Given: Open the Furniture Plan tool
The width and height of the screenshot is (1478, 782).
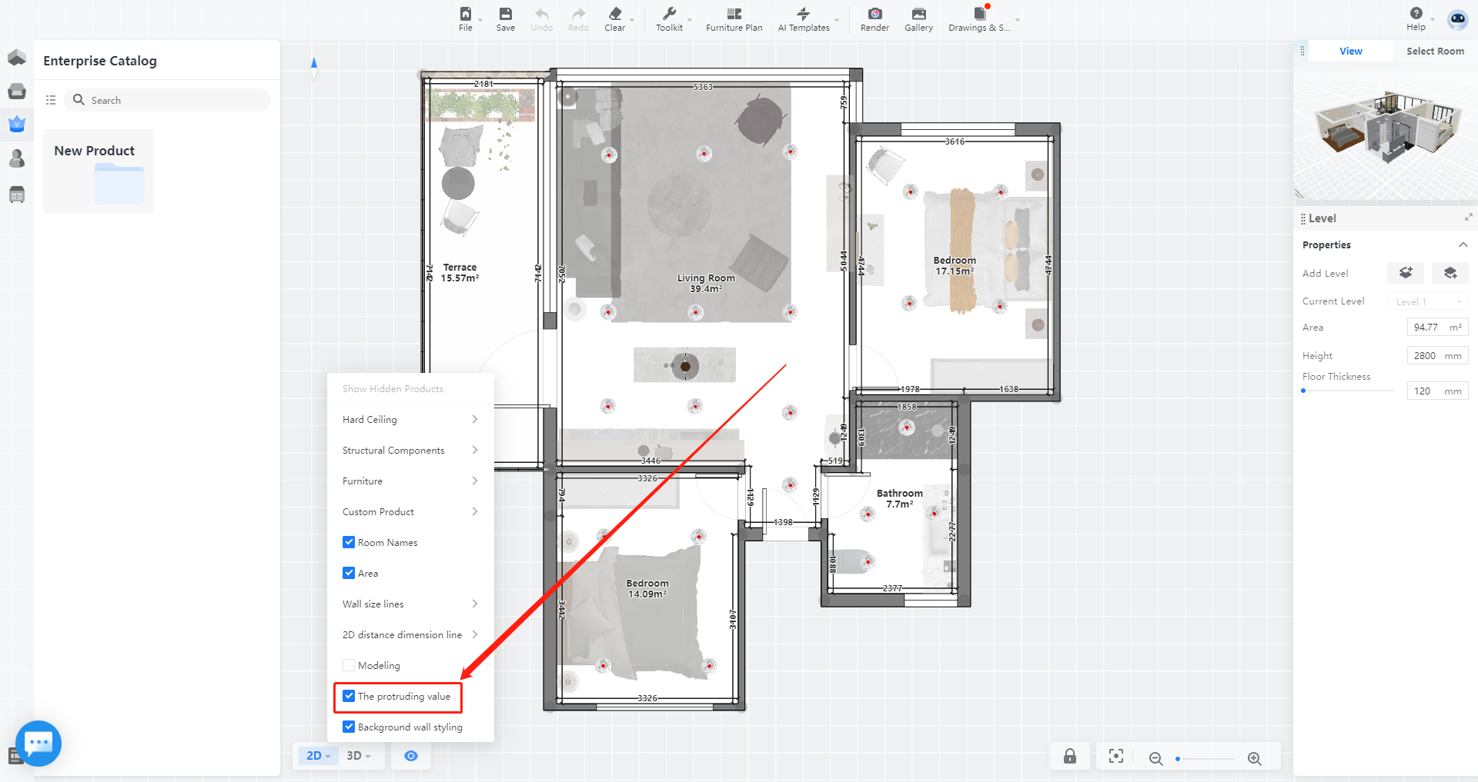Looking at the screenshot, I should coord(734,18).
